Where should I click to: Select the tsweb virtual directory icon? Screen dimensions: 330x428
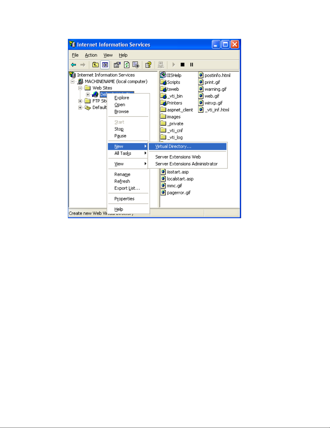coord(163,89)
